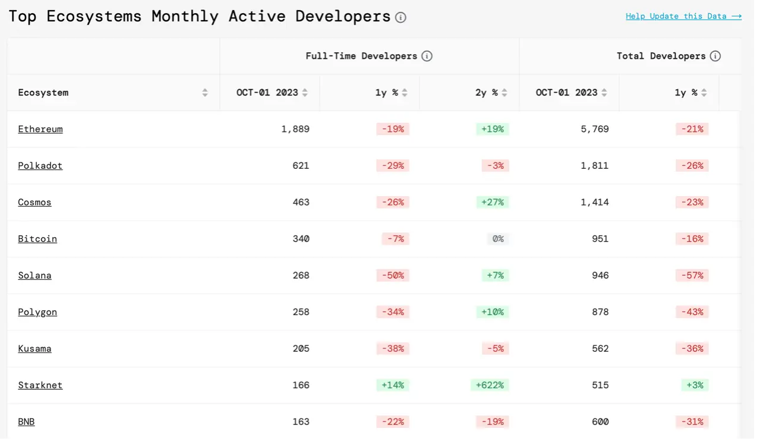
Task: Select BNB full-time count 163
Action: coord(301,421)
